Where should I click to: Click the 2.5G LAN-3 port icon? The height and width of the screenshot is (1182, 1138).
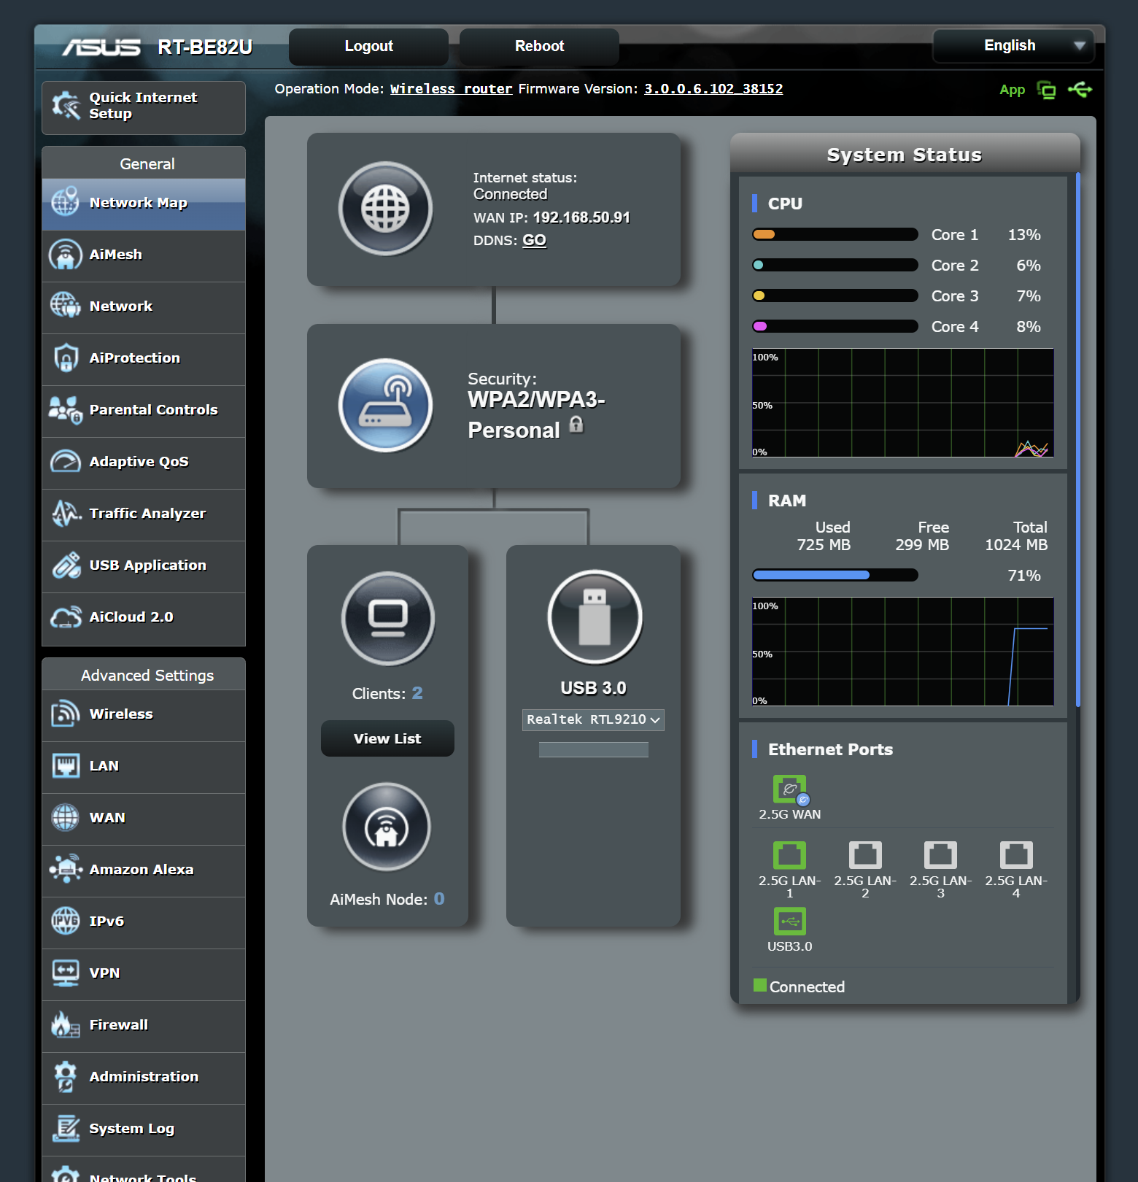tap(940, 855)
